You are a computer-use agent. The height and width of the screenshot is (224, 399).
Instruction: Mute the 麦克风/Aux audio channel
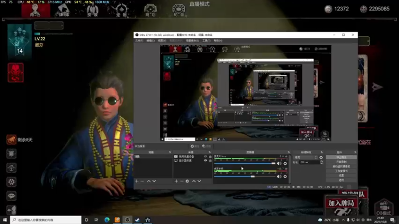[279, 164]
